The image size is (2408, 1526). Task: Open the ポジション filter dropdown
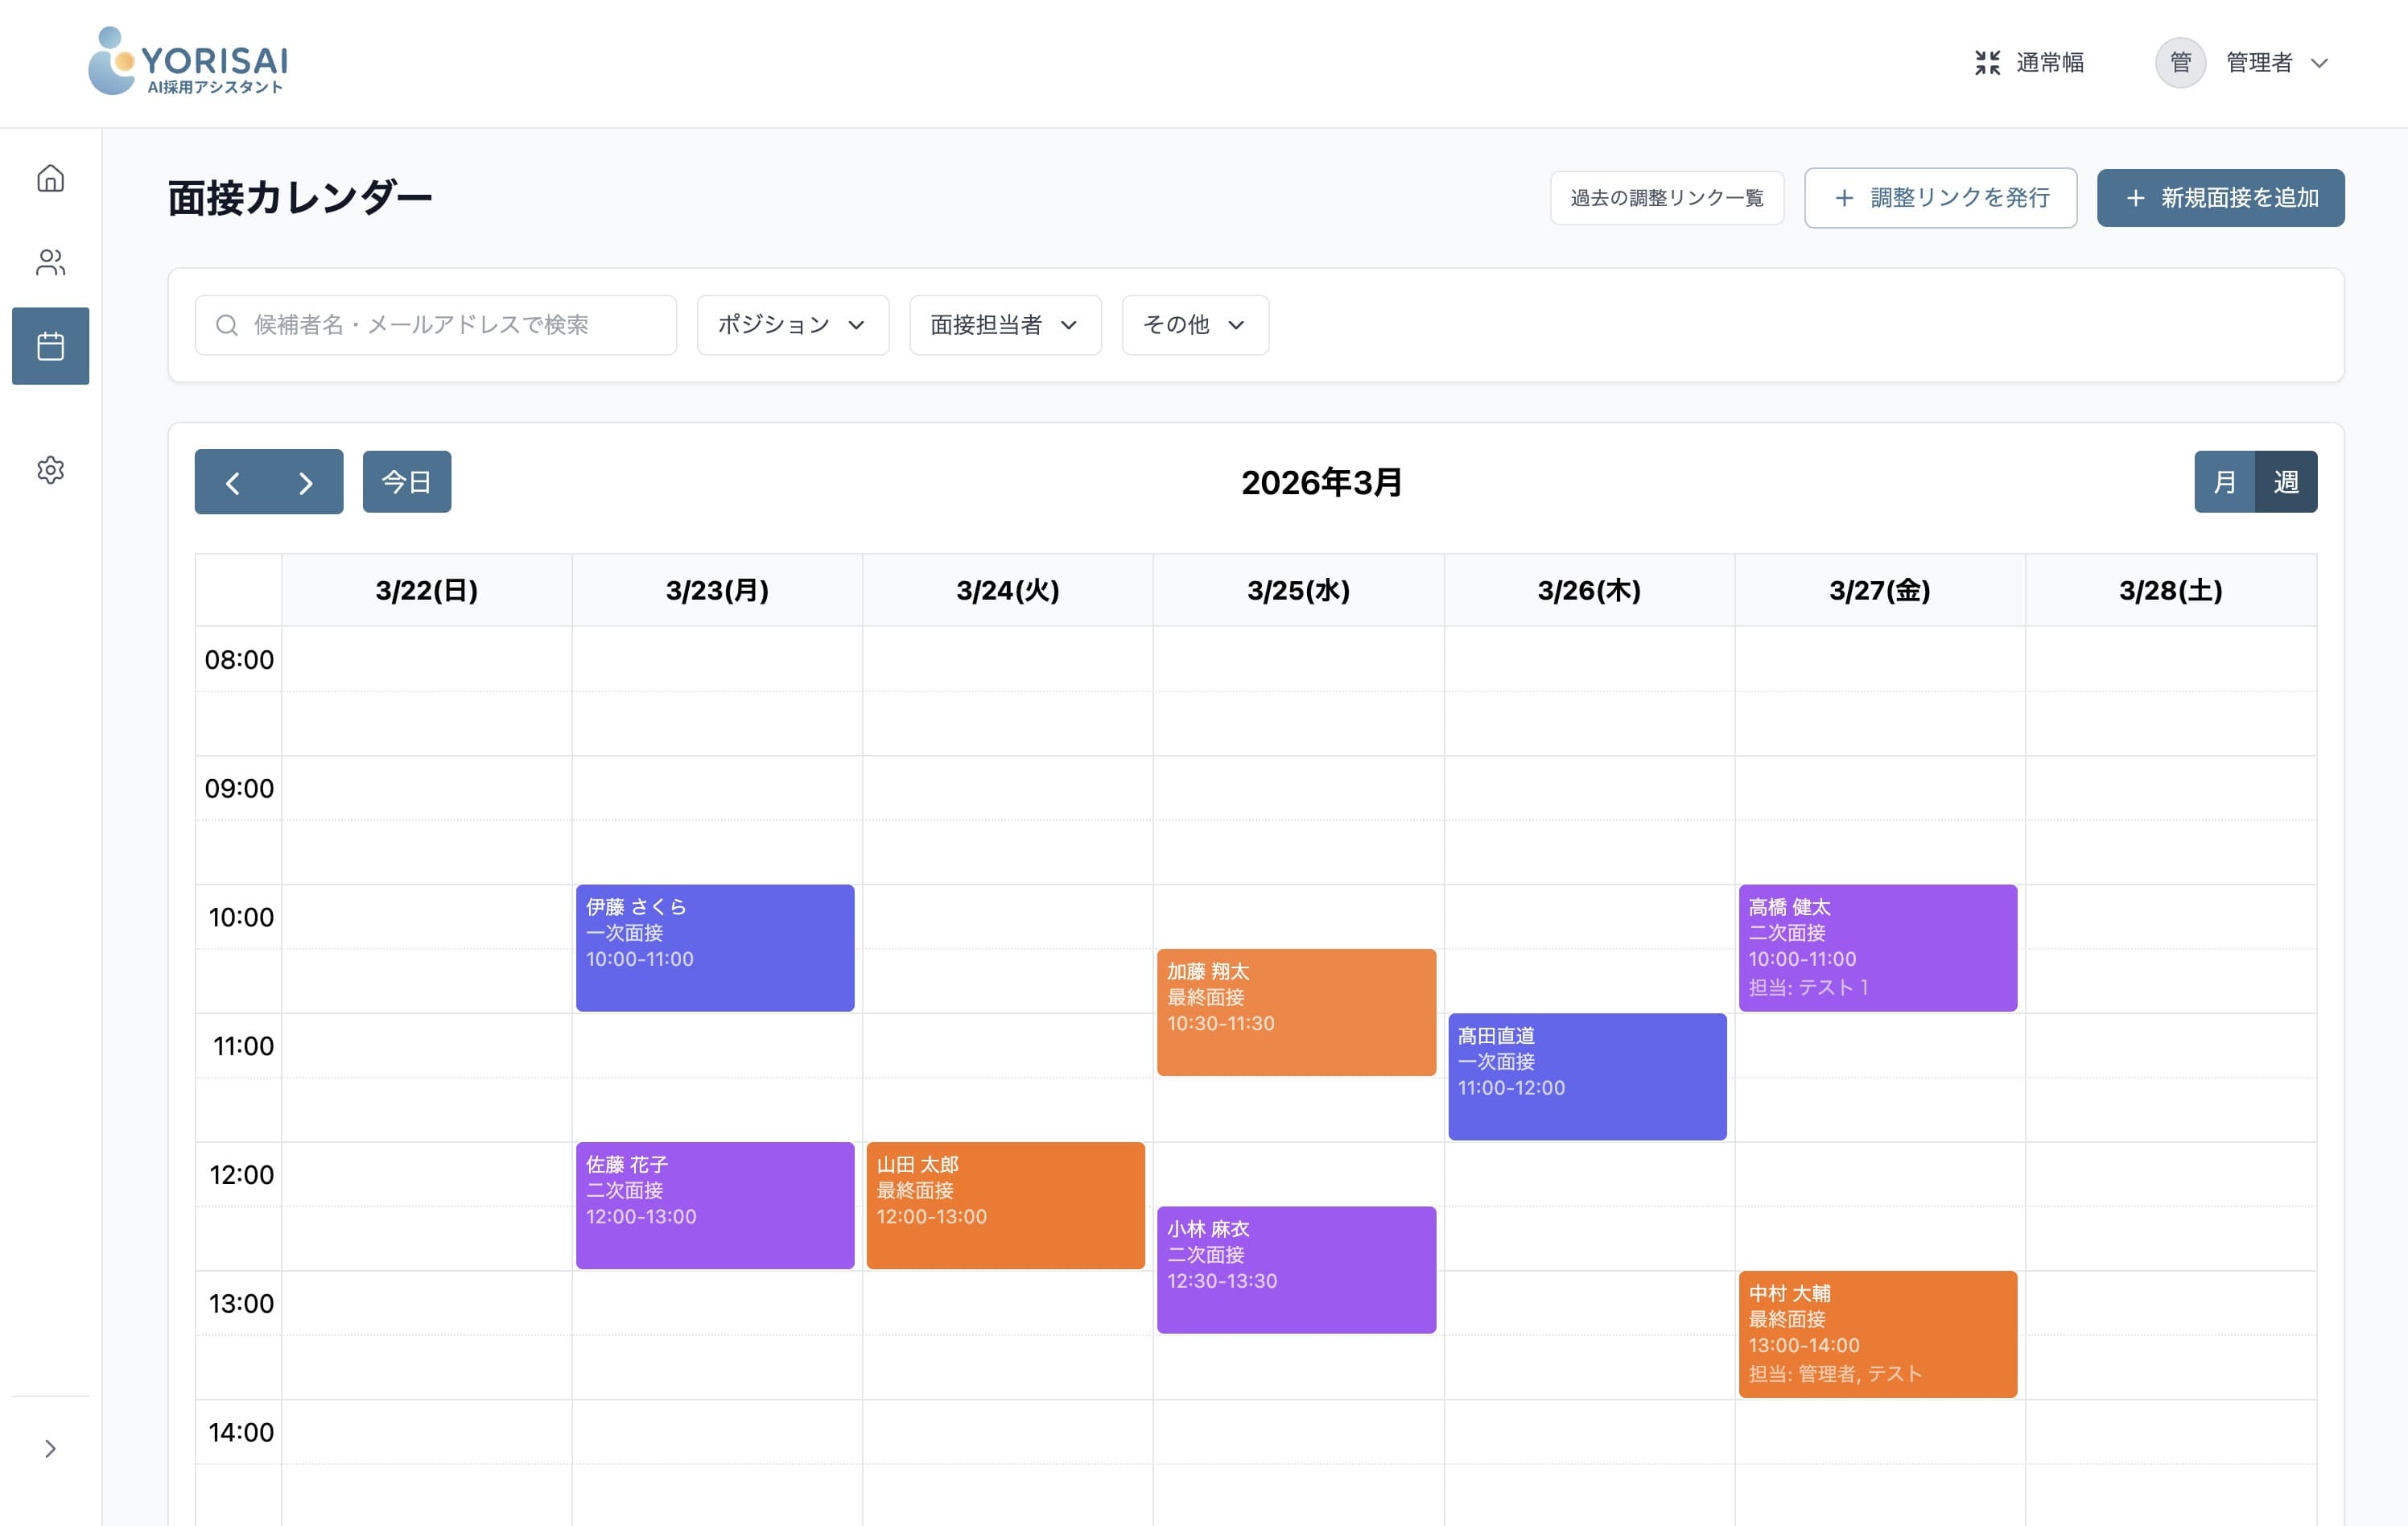tap(792, 325)
